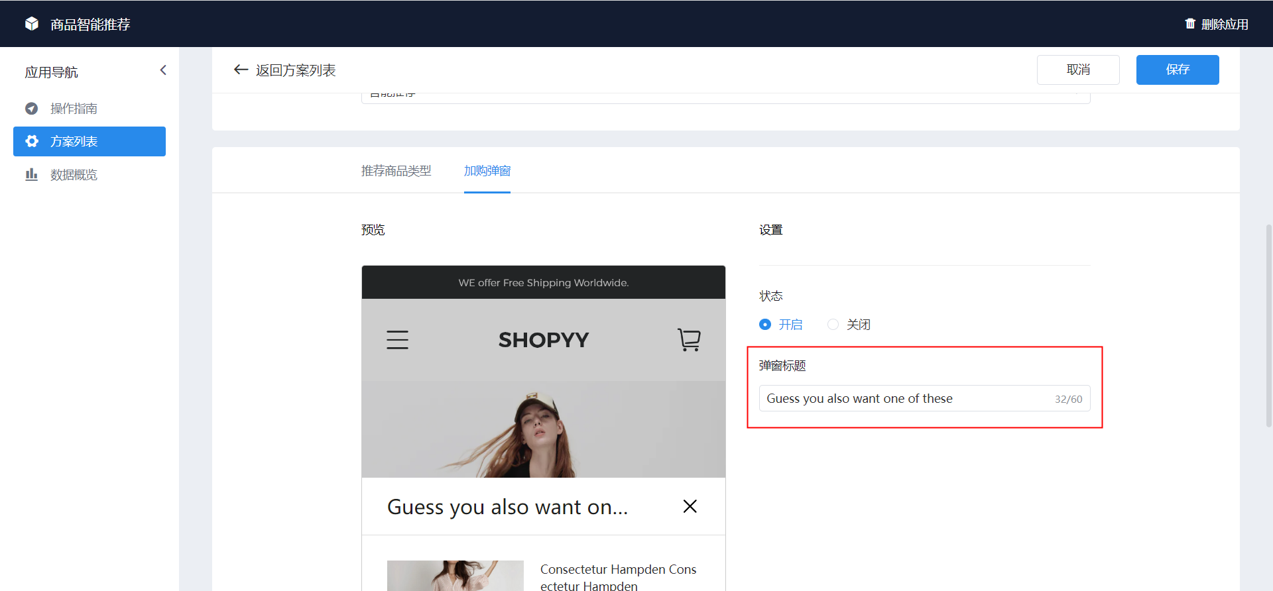Viewport: 1273px width, 591px height.
Task: Click the 商品智能推荐 app title
Action: [90, 25]
